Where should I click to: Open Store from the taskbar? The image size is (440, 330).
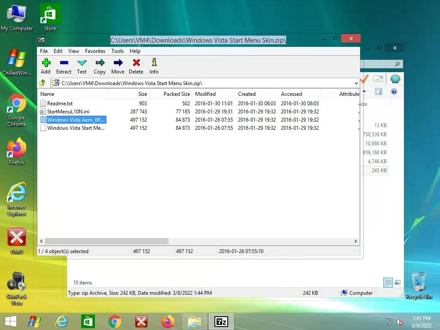click(88, 321)
